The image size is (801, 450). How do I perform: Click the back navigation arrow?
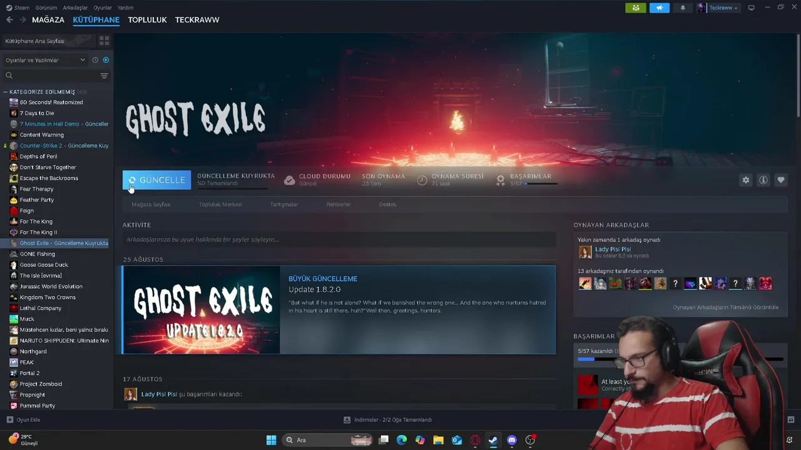[x=9, y=20]
